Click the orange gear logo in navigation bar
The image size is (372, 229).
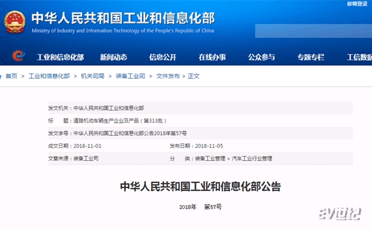19,56
